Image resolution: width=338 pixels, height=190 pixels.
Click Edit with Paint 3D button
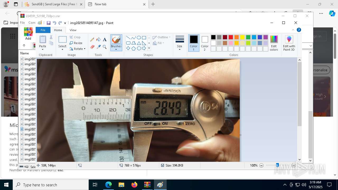pos(289,43)
